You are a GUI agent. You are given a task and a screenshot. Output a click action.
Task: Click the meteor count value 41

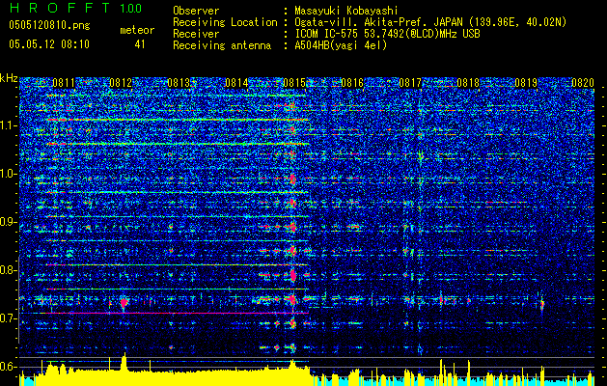140,44
